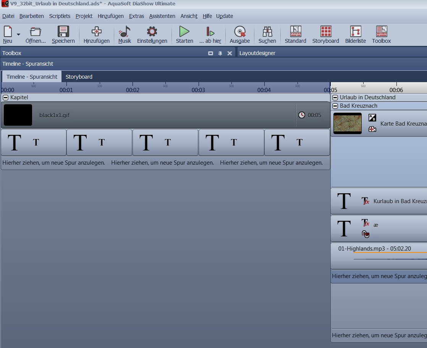Click the Musik note icon

coord(125,32)
